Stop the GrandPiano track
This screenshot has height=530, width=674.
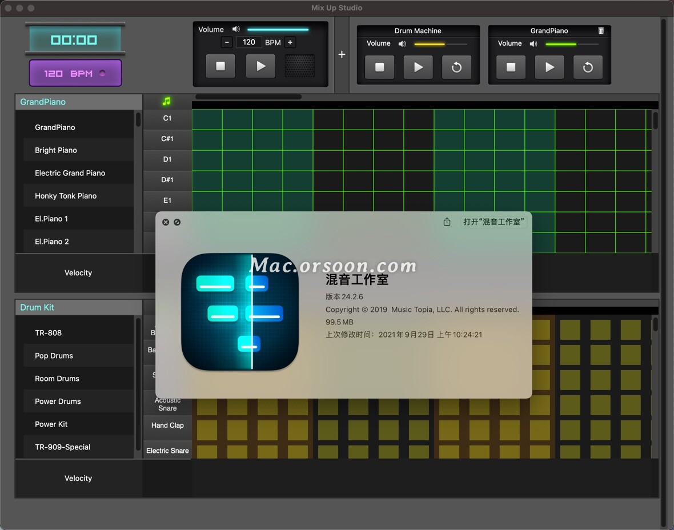(511, 67)
